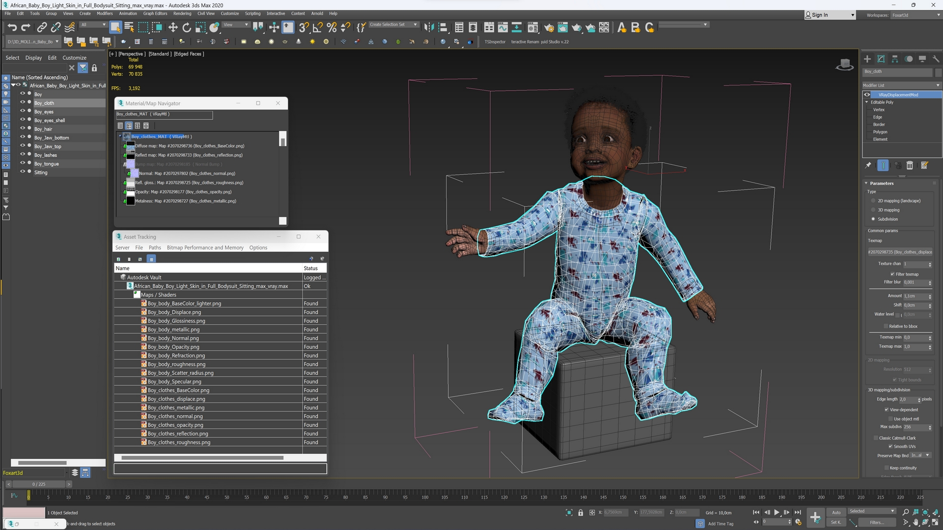943x530 pixels.
Task: Toggle Show End Result in modifier stack
Action: [883, 165]
